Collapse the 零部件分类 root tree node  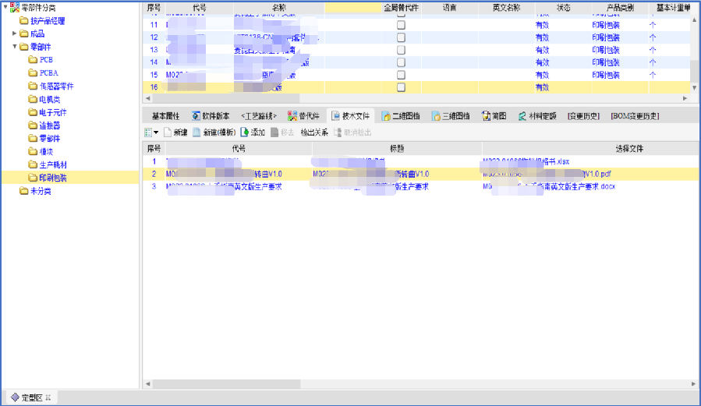(5, 7)
